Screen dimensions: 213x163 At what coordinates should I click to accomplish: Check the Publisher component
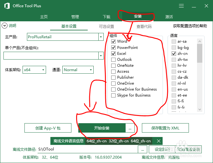113,77
